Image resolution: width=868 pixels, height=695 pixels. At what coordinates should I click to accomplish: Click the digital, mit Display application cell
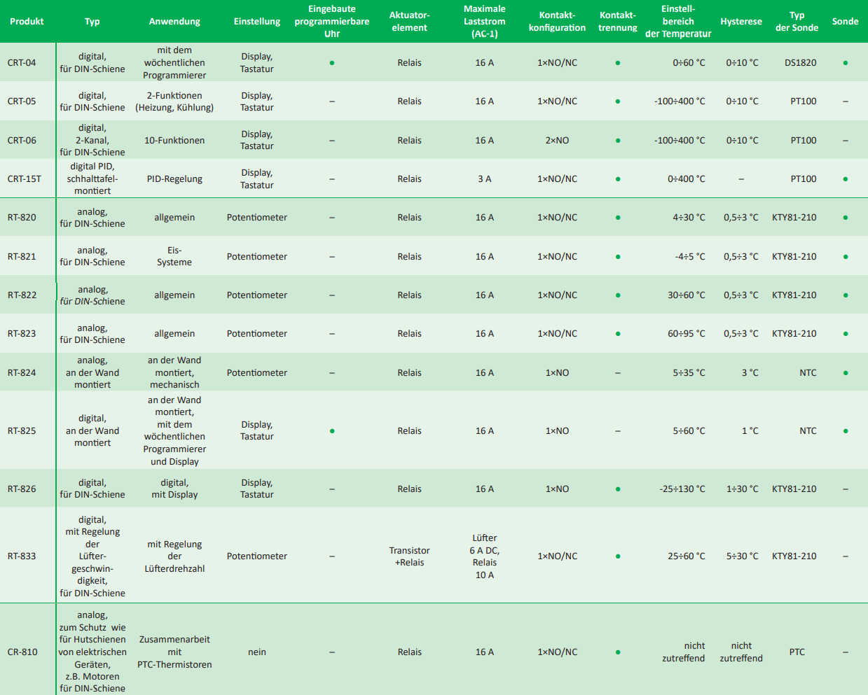tap(174, 489)
